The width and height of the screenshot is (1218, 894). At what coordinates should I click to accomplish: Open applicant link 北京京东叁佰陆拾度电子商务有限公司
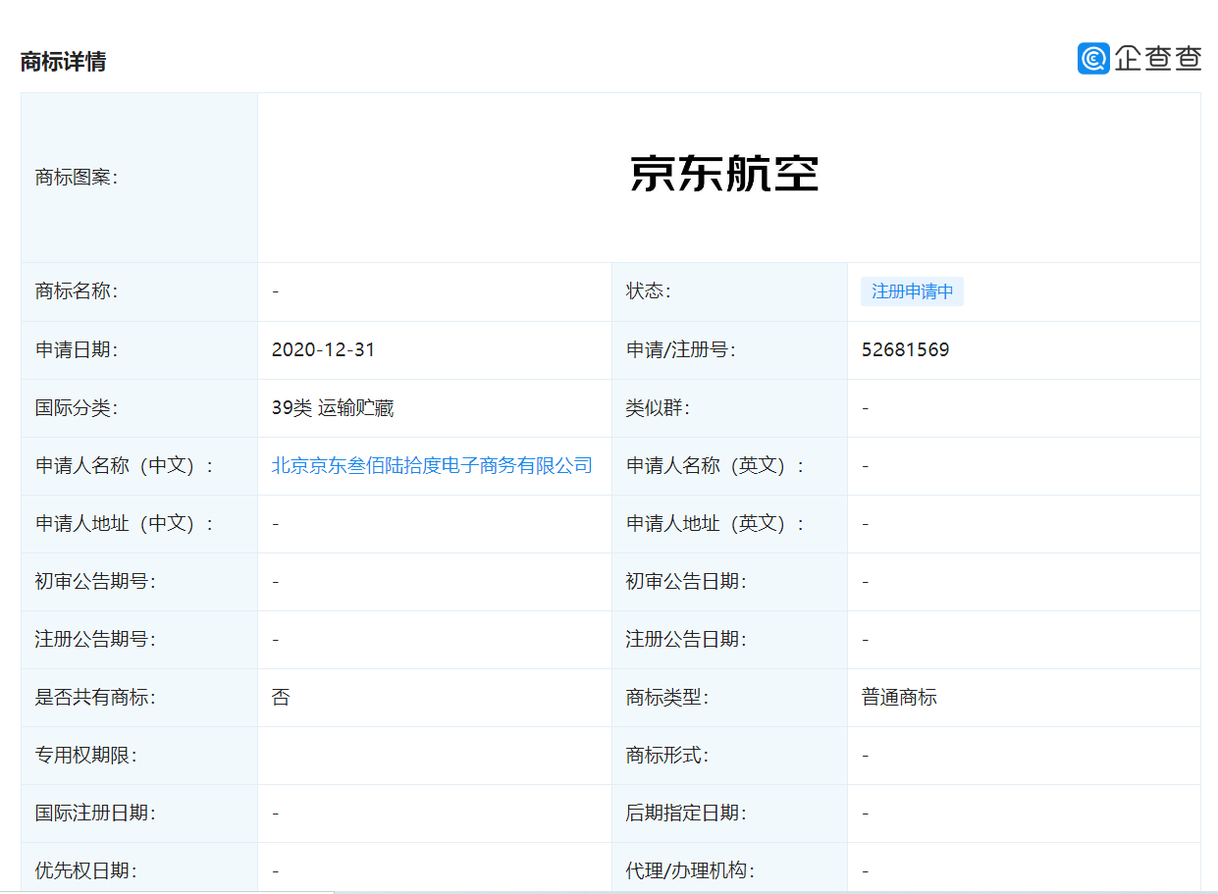coord(432,466)
